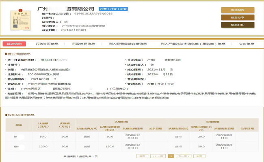Viewport: 264px width, 162px height.
Task: Click 认缴额 cell 120.0 for second shareholder
Action: pos(43,147)
